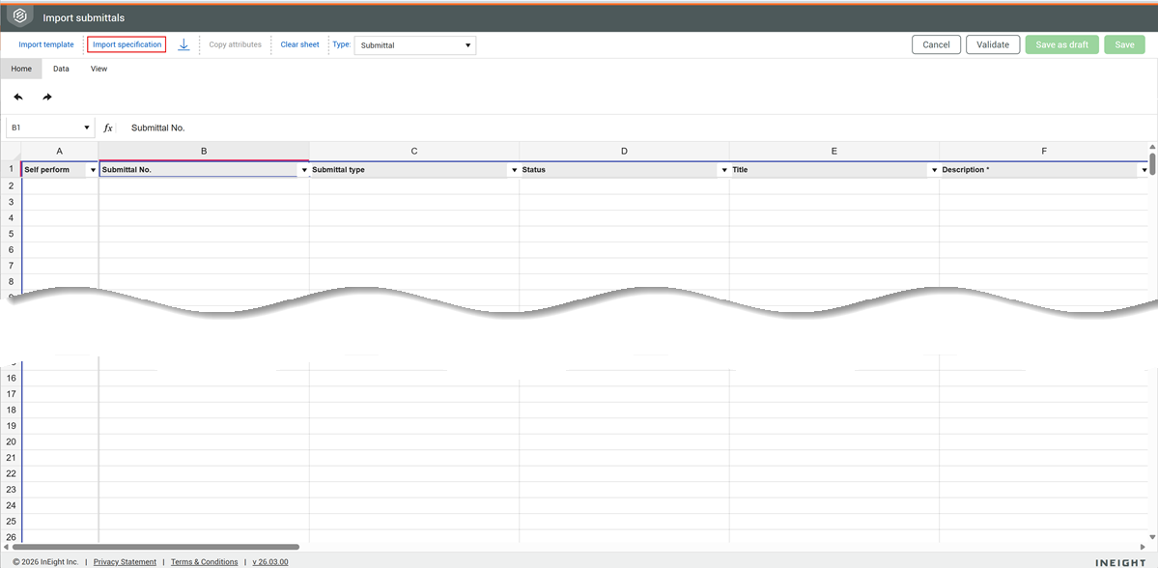Expand the Type dropdown showing Submittal
The image size is (1158, 568).
[415, 45]
